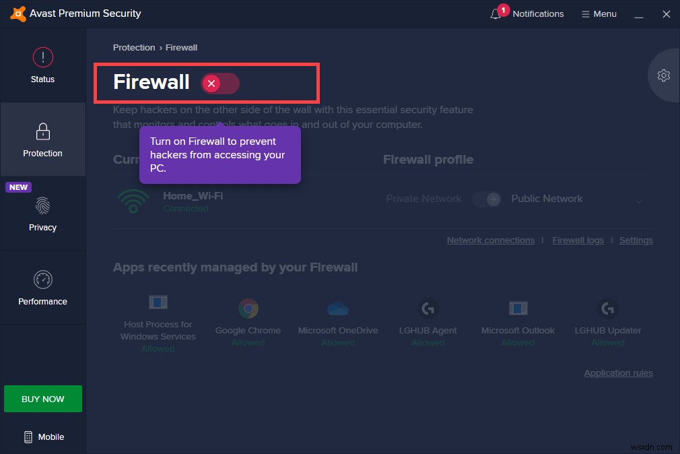This screenshot has height=454, width=680.
Task: Open the Menu in the title bar
Action: pyautogui.click(x=599, y=13)
